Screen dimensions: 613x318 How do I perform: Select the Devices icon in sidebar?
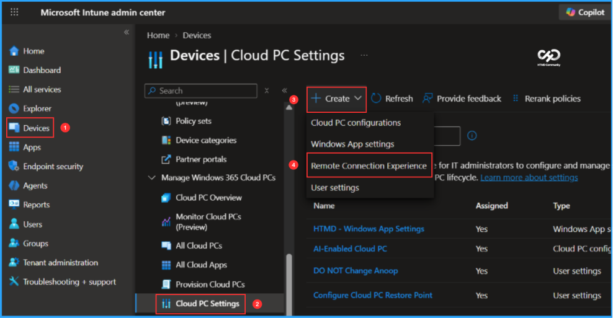[x=14, y=128]
